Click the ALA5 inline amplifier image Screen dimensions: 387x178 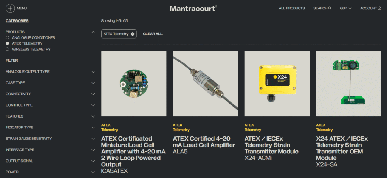pyautogui.click(x=205, y=84)
